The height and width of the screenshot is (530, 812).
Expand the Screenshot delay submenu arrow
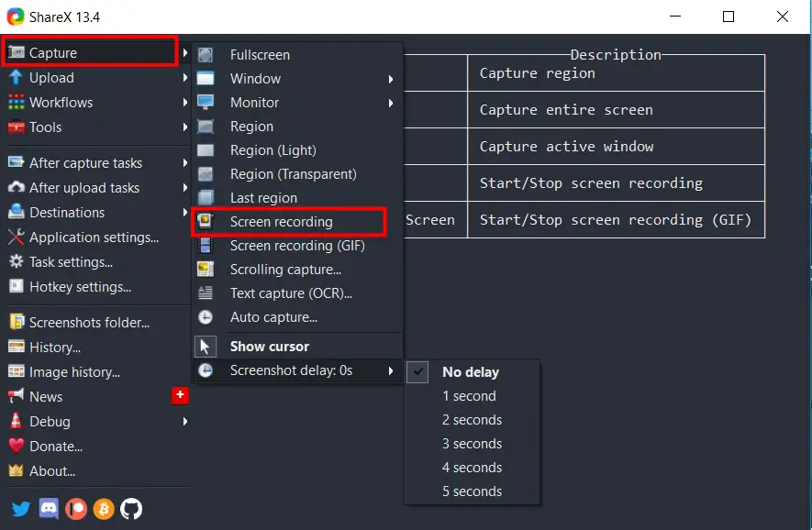pyautogui.click(x=391, y=370)
